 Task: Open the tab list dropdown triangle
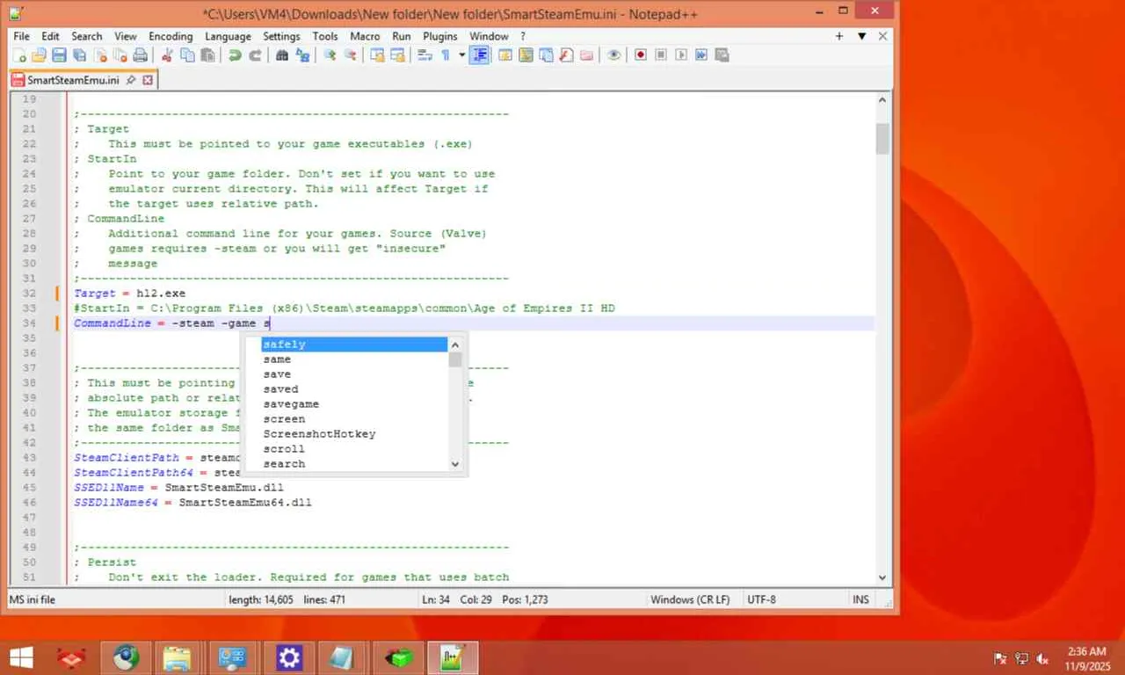click(862, 36)
